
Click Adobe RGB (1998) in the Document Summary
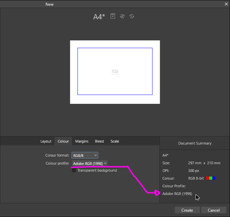(x=177, y=194)
